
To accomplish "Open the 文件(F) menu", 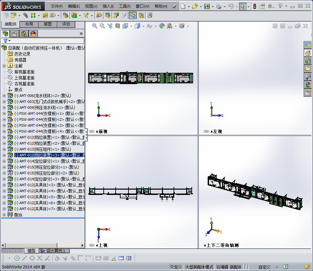I will [x=56, y=6].
